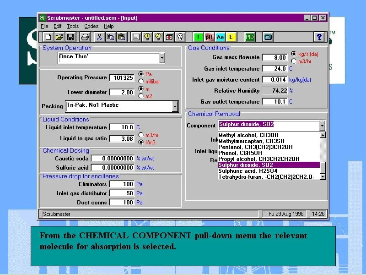The height and width of the screenshot is (275, 366).
Task: Click the Tower diameter input field
Action: [x=122, y=92]
